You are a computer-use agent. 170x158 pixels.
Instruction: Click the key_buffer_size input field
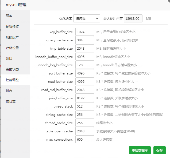pos(85,32)
